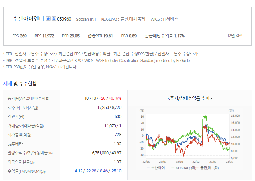The height and width of the screenshot is (181, 255).
Task: Click the 23/05 axis label on chart
Action: tap(229, 162)
